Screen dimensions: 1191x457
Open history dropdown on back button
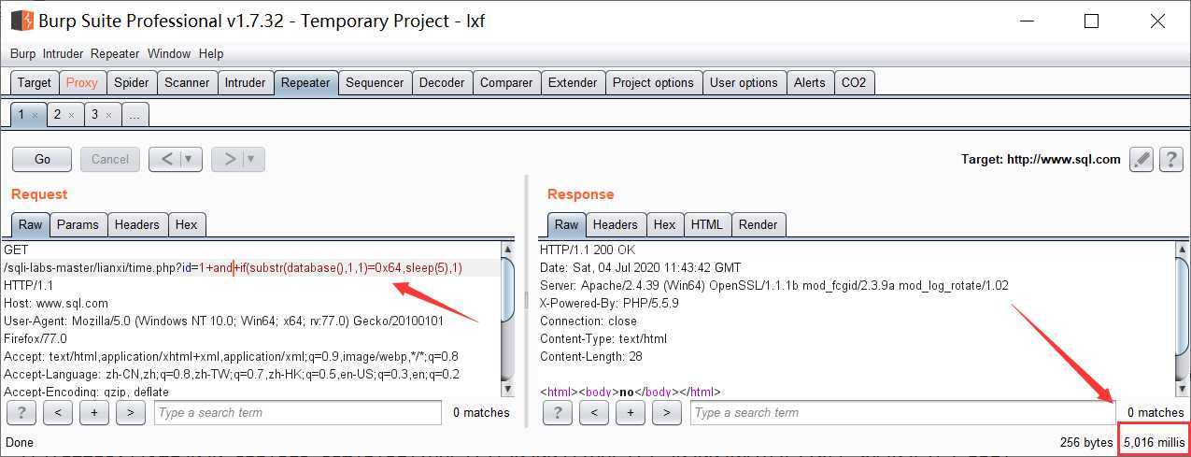click(x=189, y=159)
